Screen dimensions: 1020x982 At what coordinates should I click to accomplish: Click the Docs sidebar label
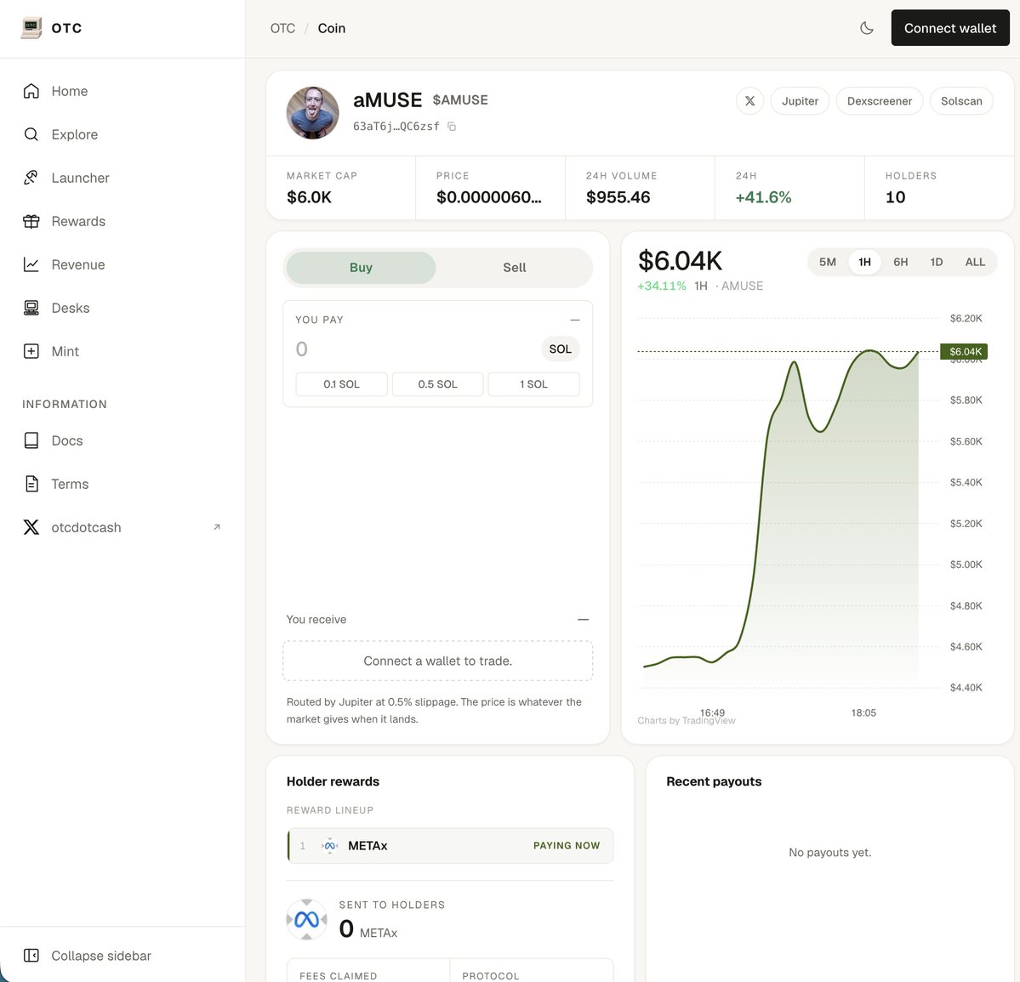67,440
